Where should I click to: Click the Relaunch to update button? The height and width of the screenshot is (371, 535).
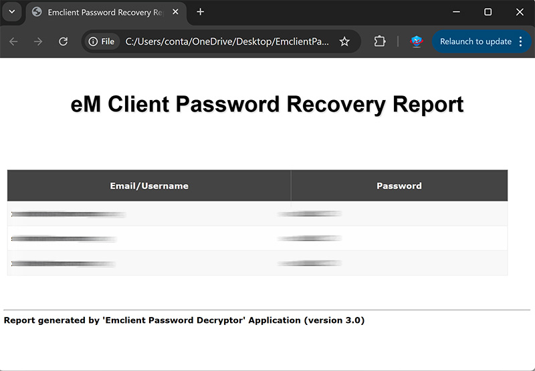click(x=475, y=41)
